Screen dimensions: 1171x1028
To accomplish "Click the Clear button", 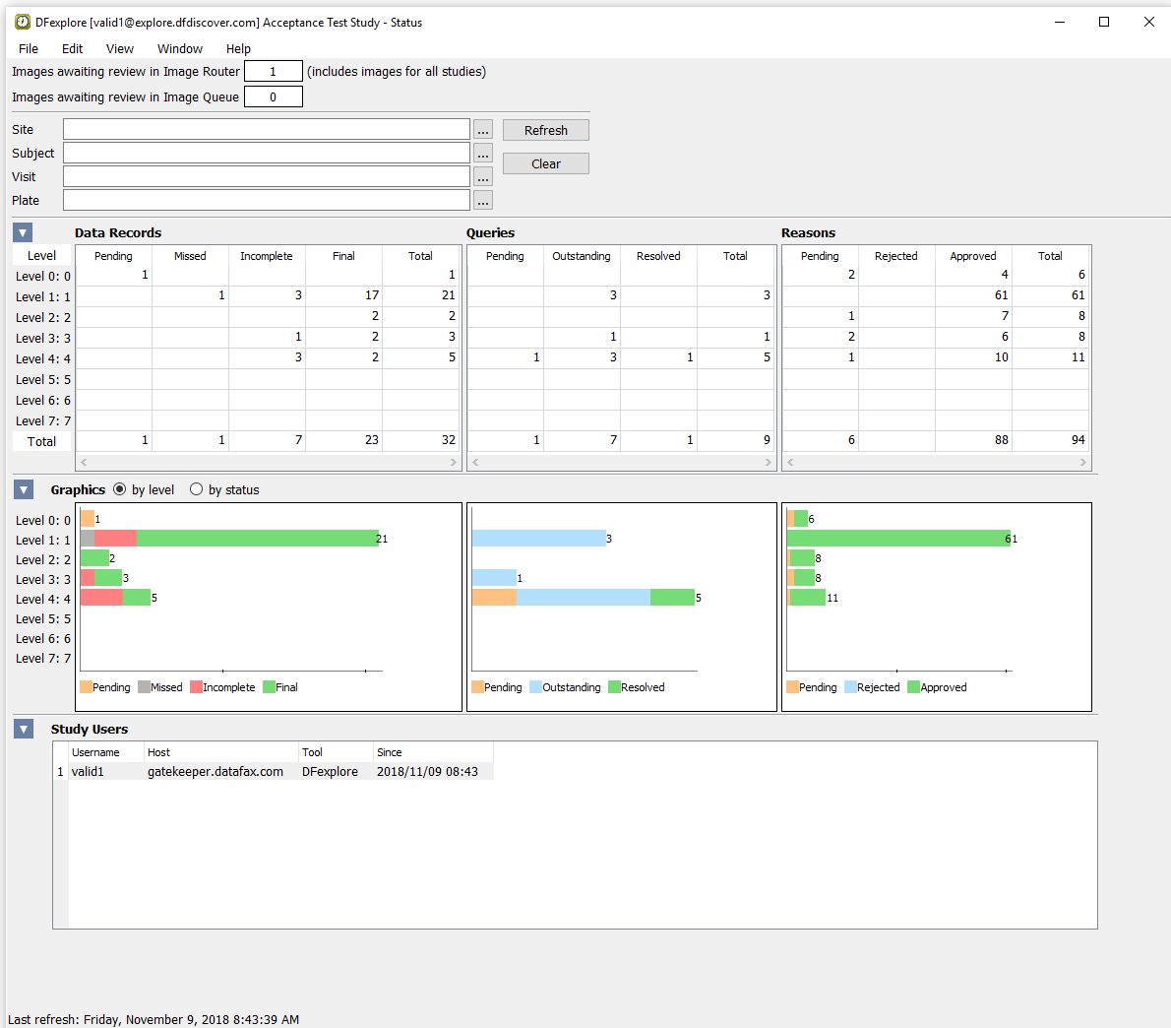I will point(545,163).
